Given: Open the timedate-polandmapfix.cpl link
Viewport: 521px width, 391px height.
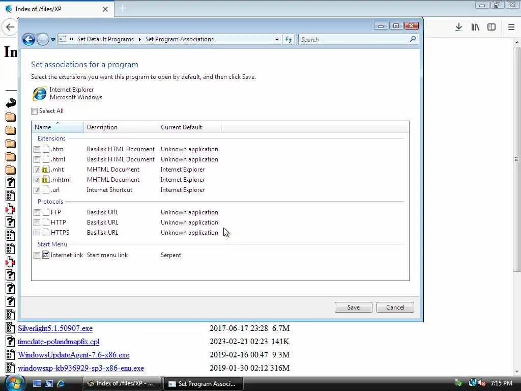Looking at the screenshot, I should point(59,342).
